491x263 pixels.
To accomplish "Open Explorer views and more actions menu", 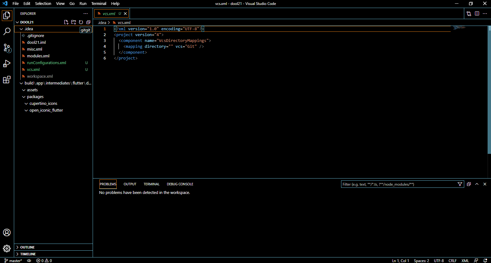I will pyautogui.click(x=86, y=14).
